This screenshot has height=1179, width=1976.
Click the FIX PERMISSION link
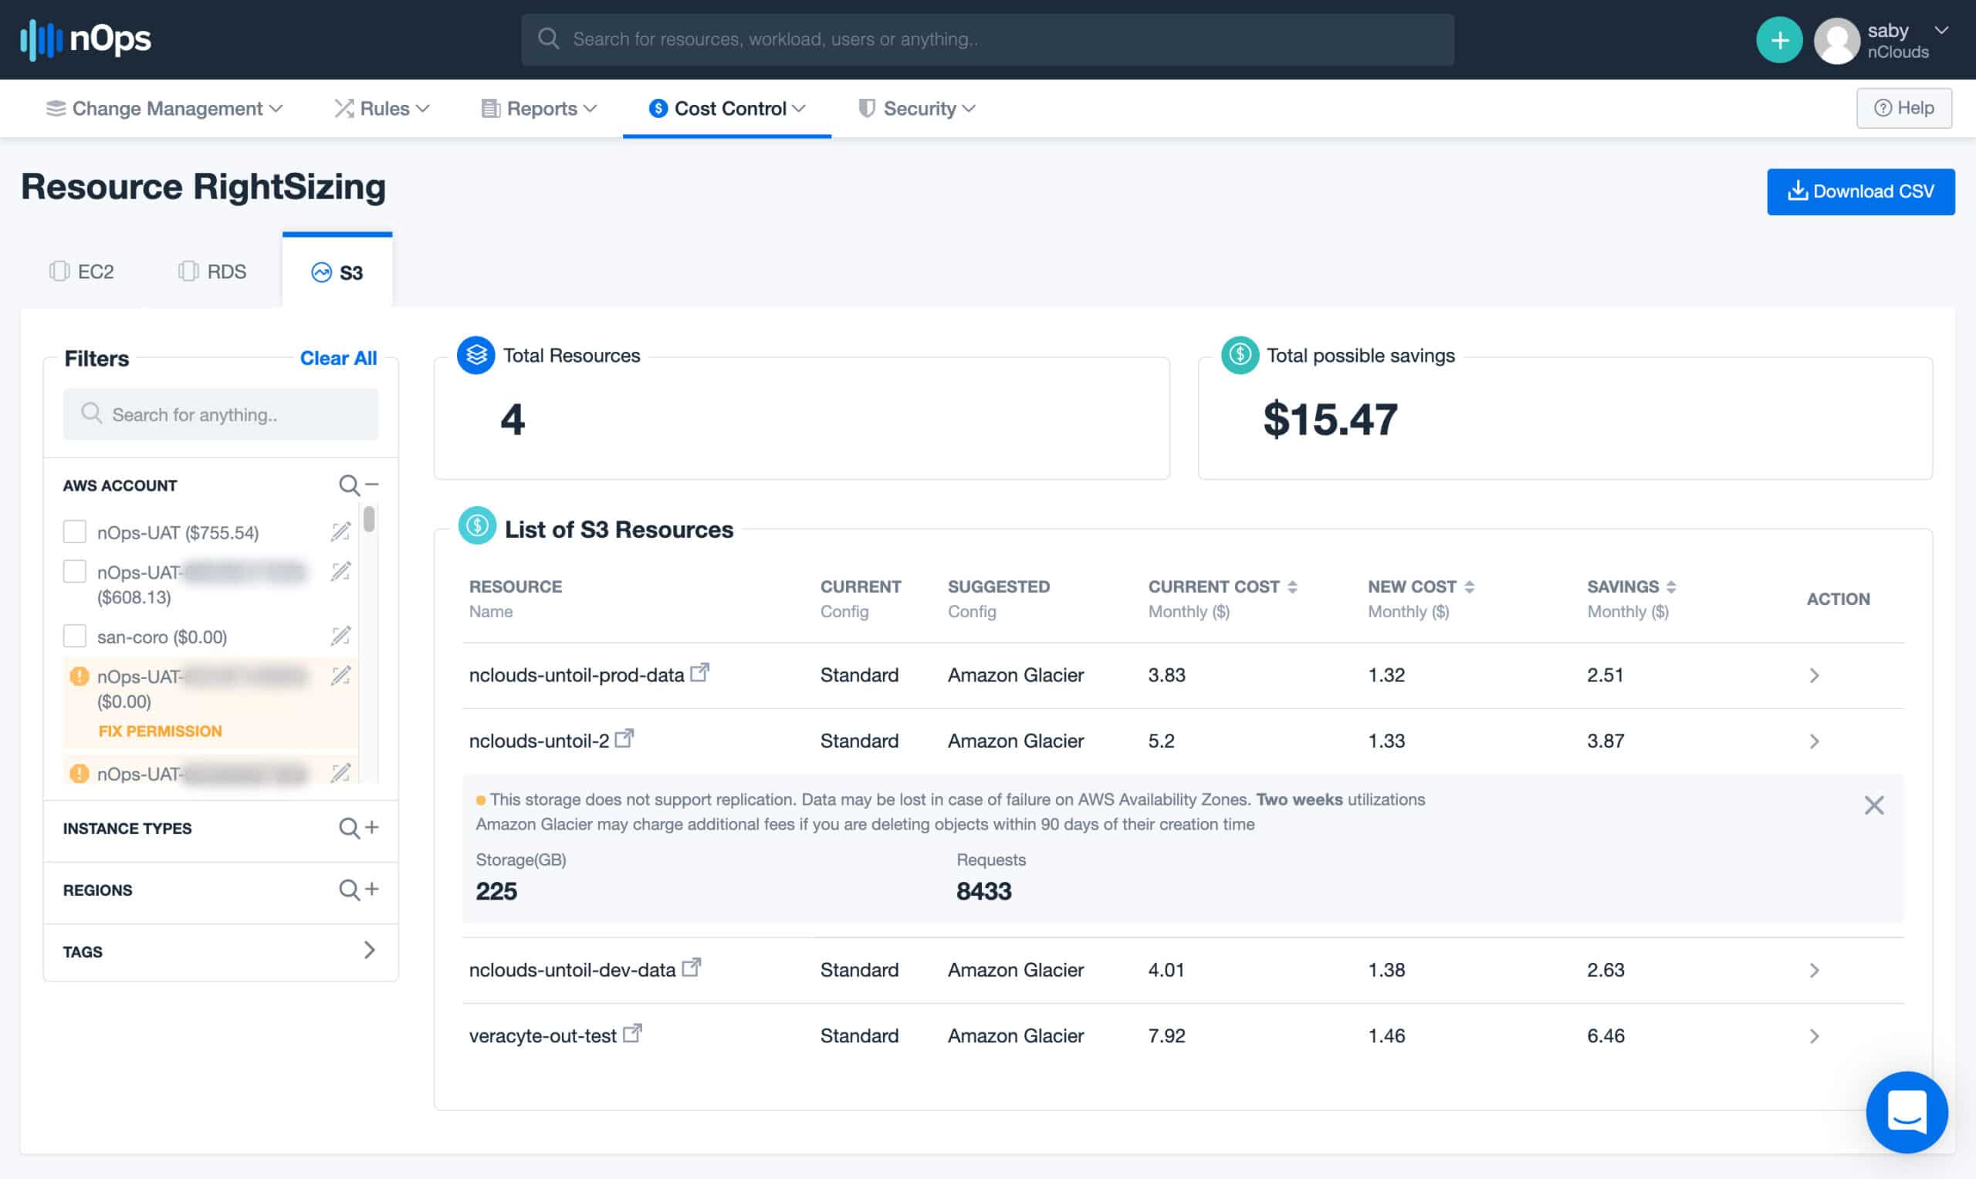[x=160, y=731]
